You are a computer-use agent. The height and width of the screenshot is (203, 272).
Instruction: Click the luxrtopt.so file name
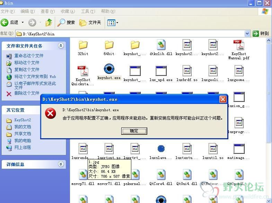click(109, 158)
